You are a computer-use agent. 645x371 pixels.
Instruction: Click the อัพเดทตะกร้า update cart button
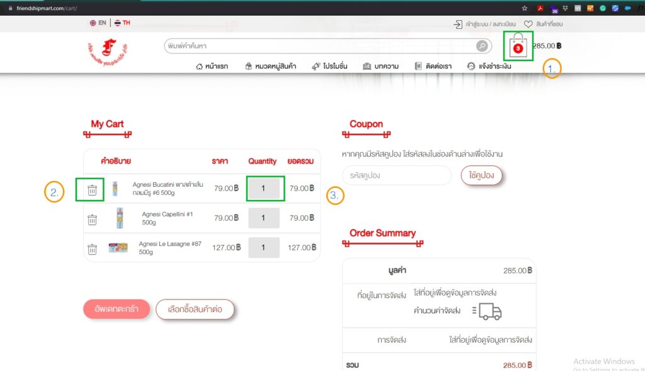tap(116, 309)
